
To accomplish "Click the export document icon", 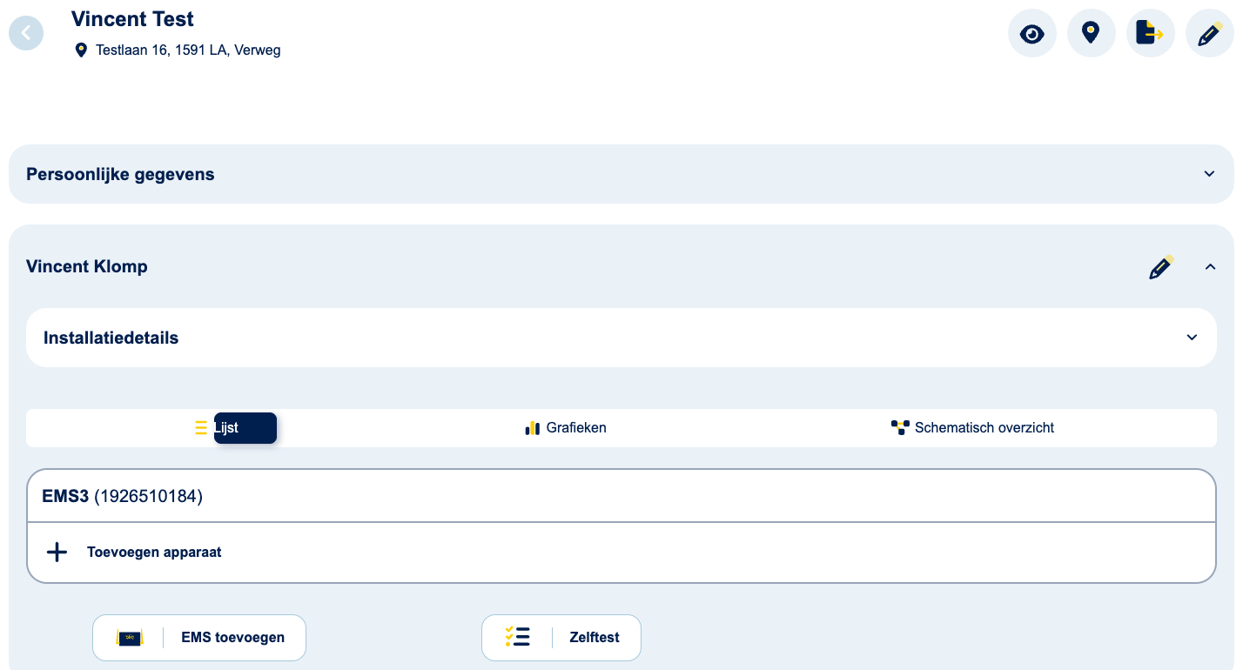I will pyautogui.click(x=1150, y=34).
